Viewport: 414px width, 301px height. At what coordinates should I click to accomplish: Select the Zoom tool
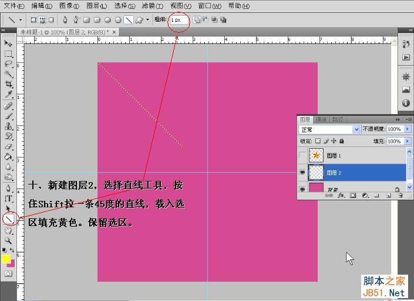tap(8, 241)
